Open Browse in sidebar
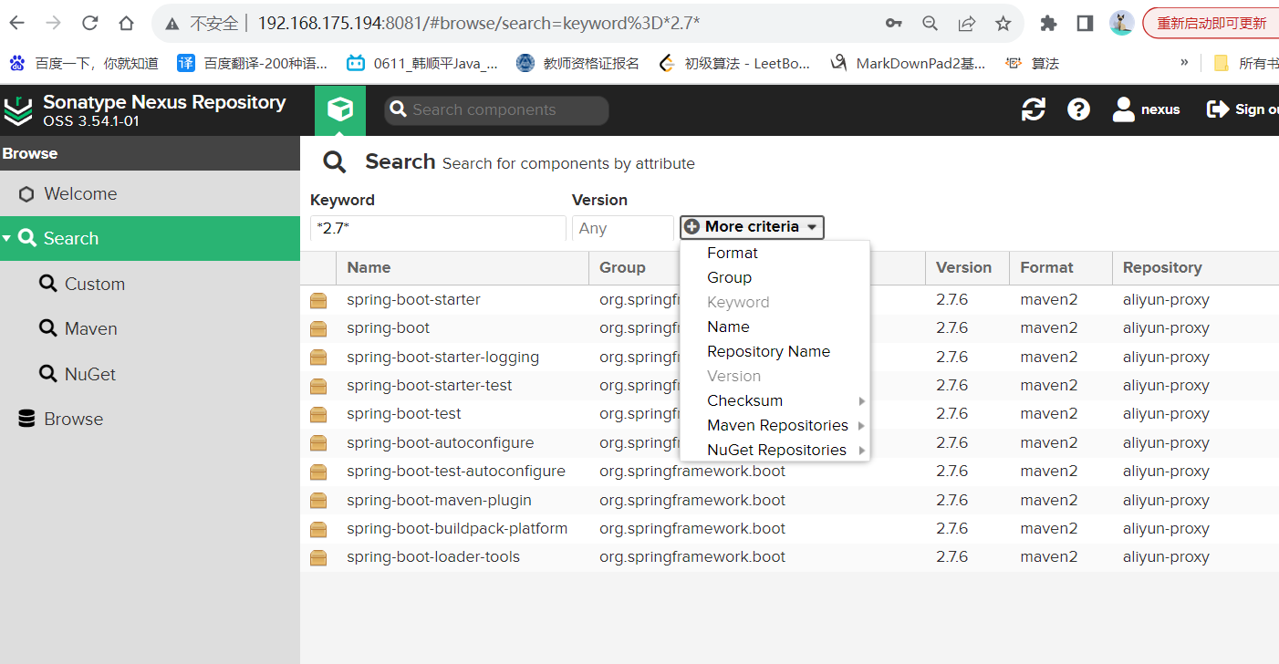This screenshot has width=1279, height=664. (150, 420)
